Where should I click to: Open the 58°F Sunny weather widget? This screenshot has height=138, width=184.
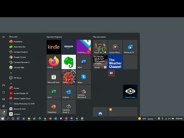146,119
